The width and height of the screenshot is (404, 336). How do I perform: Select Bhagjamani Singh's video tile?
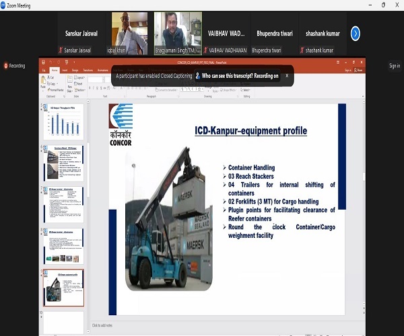coord(178,34)
